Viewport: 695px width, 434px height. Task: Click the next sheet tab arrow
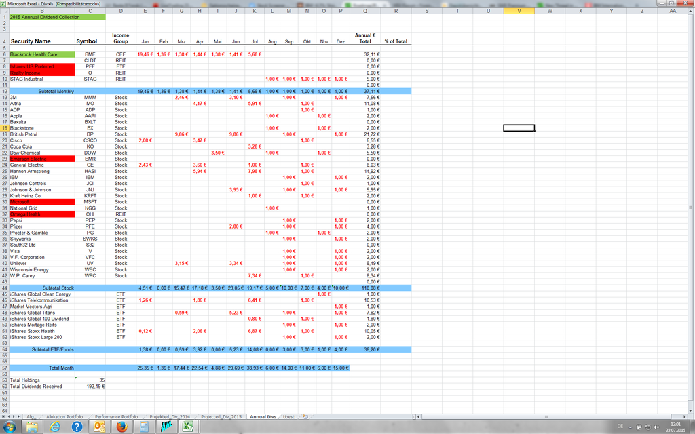[14, 417]
